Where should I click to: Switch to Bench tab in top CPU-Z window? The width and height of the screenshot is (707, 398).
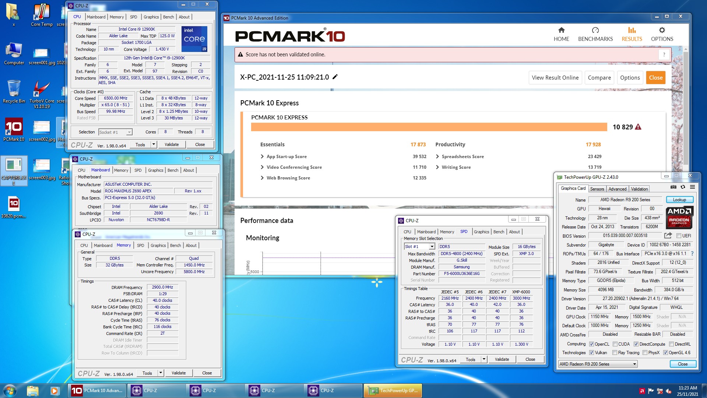168,17
